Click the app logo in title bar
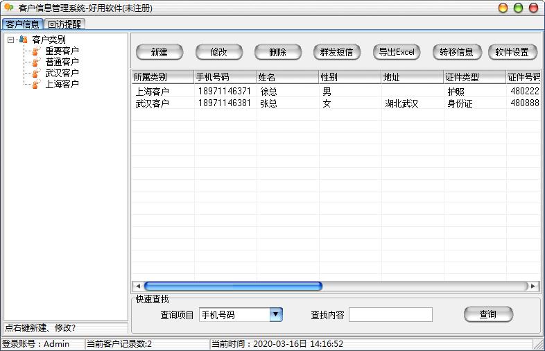Viewport: 545px width, 351px height. point(9,8)
